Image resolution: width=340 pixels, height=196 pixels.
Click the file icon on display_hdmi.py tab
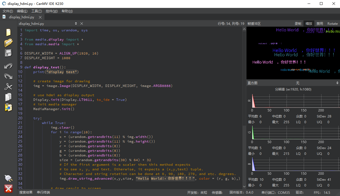(4, 17)
